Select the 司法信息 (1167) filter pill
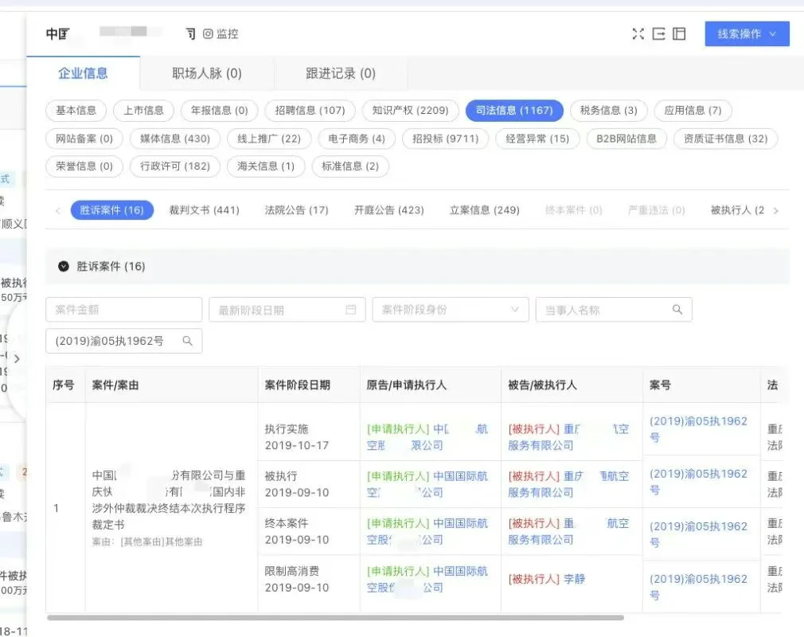The image size is (804, 637). [514, 111]
